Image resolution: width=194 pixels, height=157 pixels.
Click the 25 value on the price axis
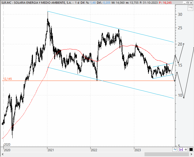click(180, 28)
